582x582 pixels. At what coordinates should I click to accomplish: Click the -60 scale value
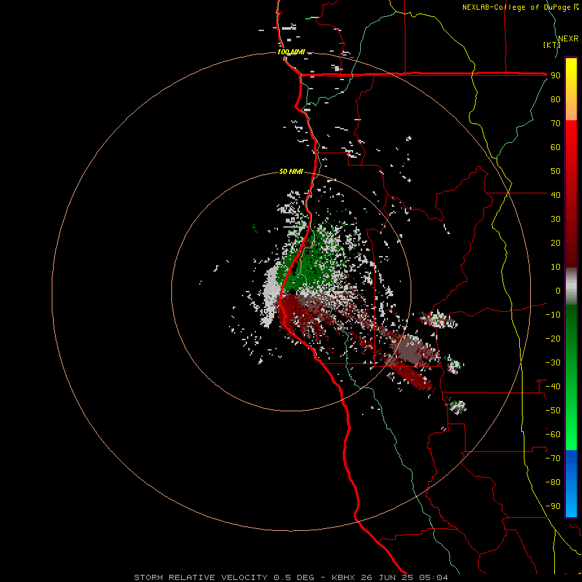click(553, 435)
